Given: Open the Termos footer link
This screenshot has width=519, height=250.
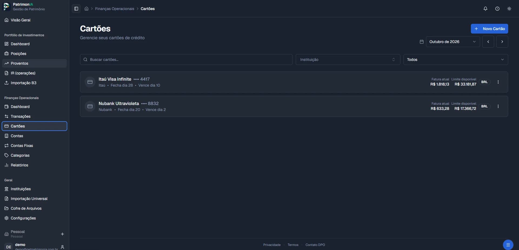Looking at the screenshot, I should click(293, 245).
